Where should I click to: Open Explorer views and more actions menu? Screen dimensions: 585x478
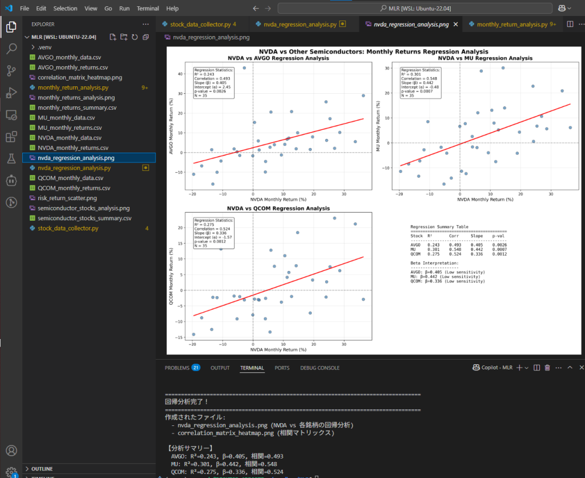(x=146, y=24)
